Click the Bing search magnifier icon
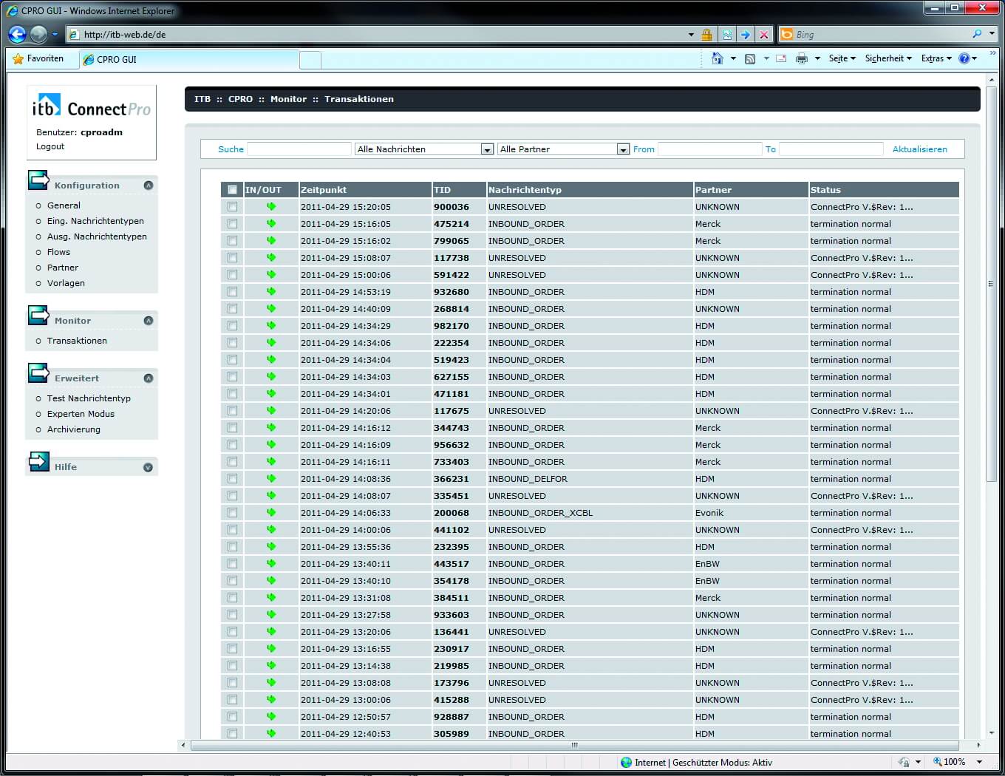This screenshot has width=1005, height=776. click(977, 34)
